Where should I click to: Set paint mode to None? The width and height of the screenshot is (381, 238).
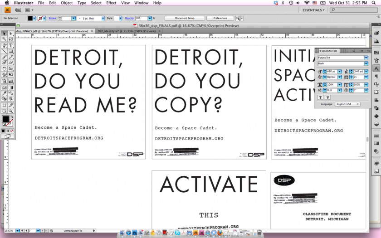point(12,131)
